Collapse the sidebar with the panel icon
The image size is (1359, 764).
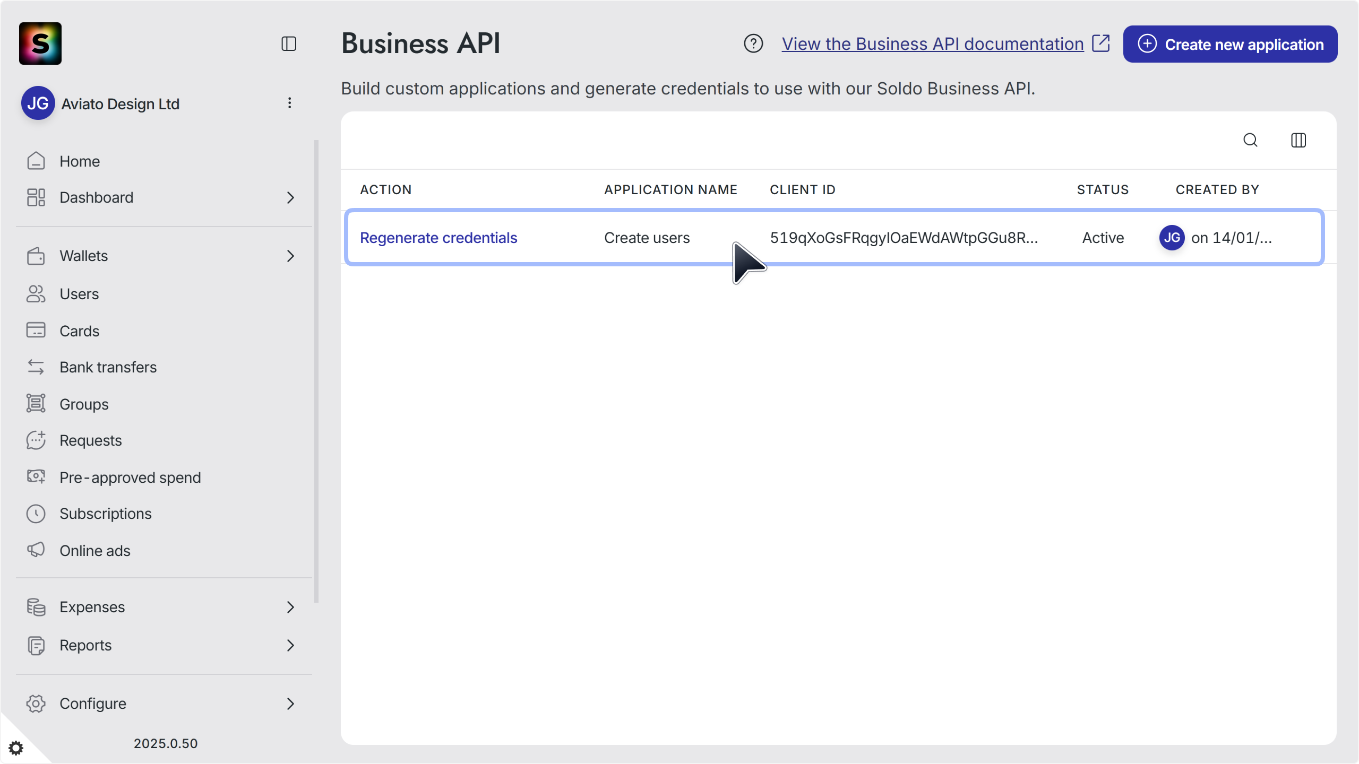[x=289, y=44]
